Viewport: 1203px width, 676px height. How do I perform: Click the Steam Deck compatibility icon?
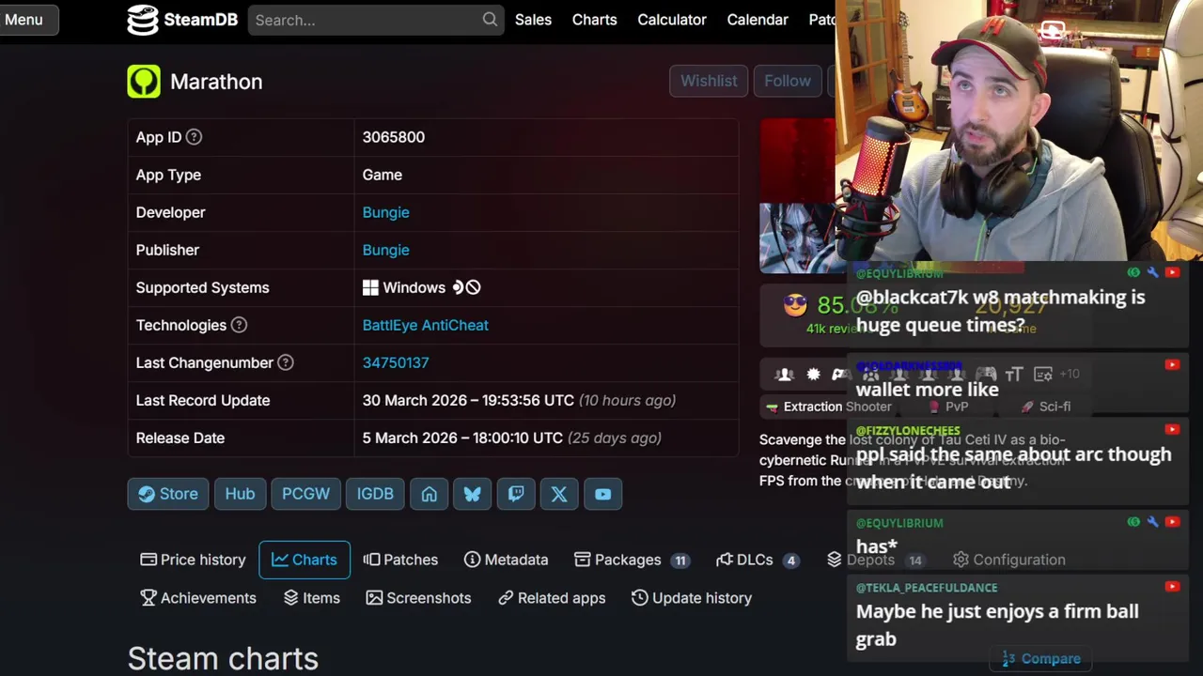pos(459,287)
